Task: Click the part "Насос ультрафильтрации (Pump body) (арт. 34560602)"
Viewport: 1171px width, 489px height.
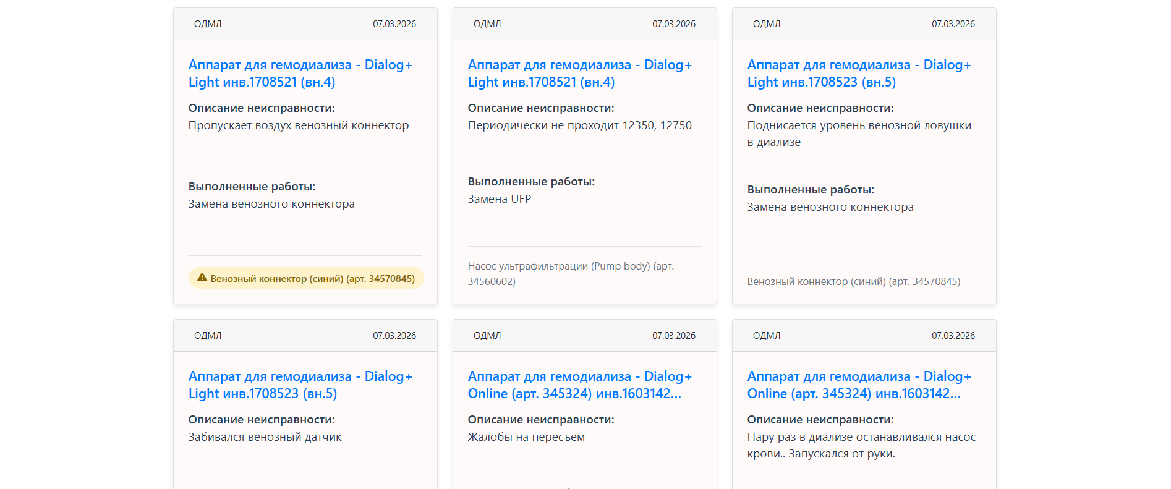Action: pos(571,274)
